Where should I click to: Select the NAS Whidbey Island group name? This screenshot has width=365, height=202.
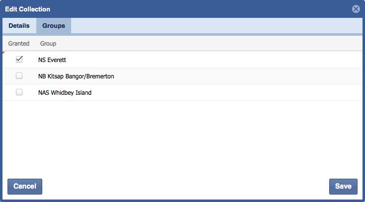click(x=65, y=93)
